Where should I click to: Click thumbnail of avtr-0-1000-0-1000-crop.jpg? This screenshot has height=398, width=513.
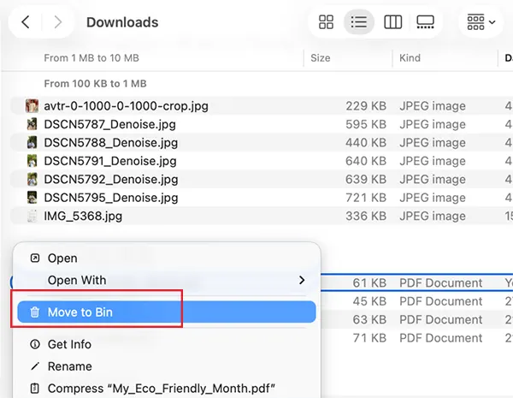(32, 106)
